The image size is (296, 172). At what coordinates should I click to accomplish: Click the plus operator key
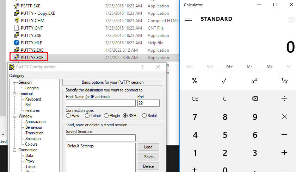pos(284,152)
